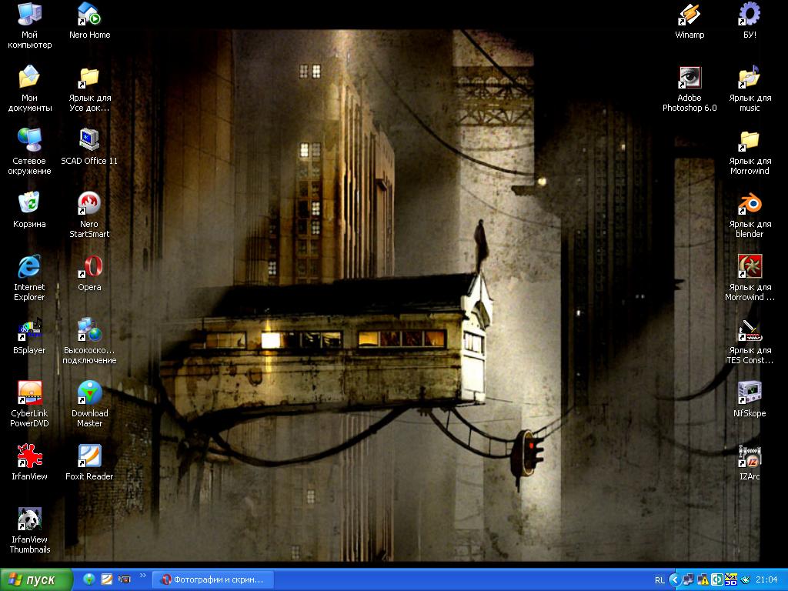Open Ярлык для Morrowind folder shortcut

click(x=750, y=152)
